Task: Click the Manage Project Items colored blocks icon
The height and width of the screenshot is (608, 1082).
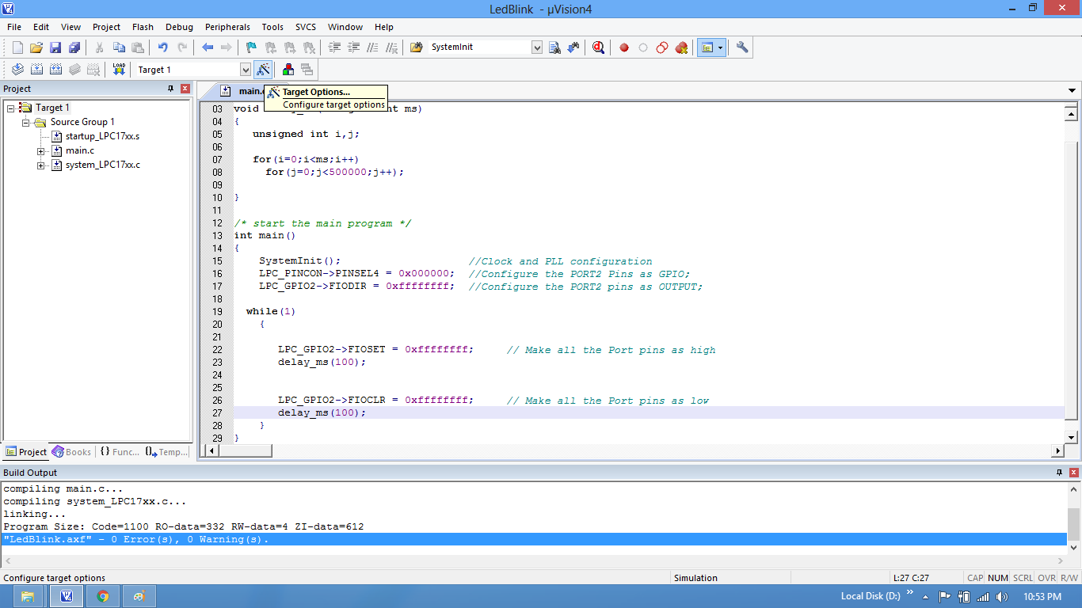Action: [288, 70]
